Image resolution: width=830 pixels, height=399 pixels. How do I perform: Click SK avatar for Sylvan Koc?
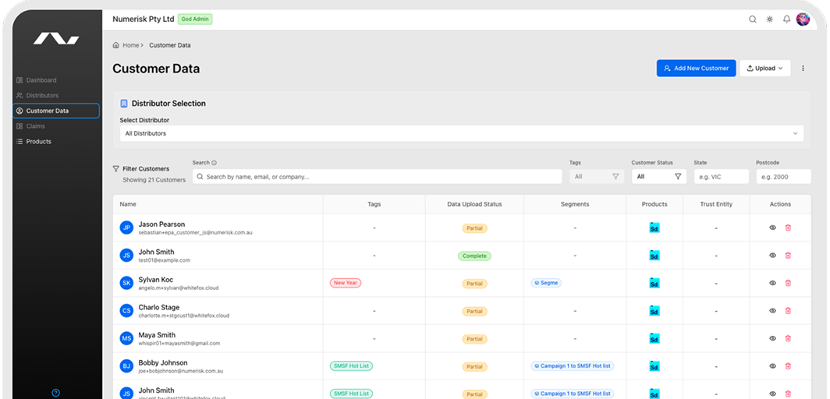point(126,283)
